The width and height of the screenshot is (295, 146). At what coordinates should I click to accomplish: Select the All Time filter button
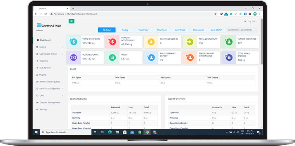(107, 30)
